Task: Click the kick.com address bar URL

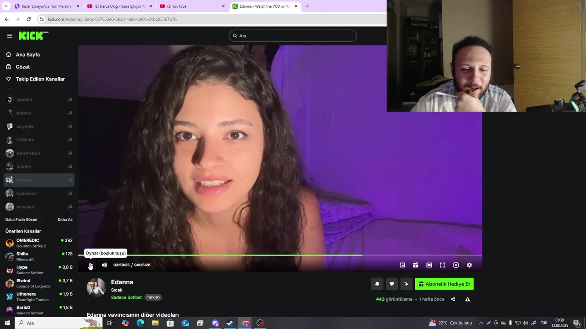Action: (112, 19)
